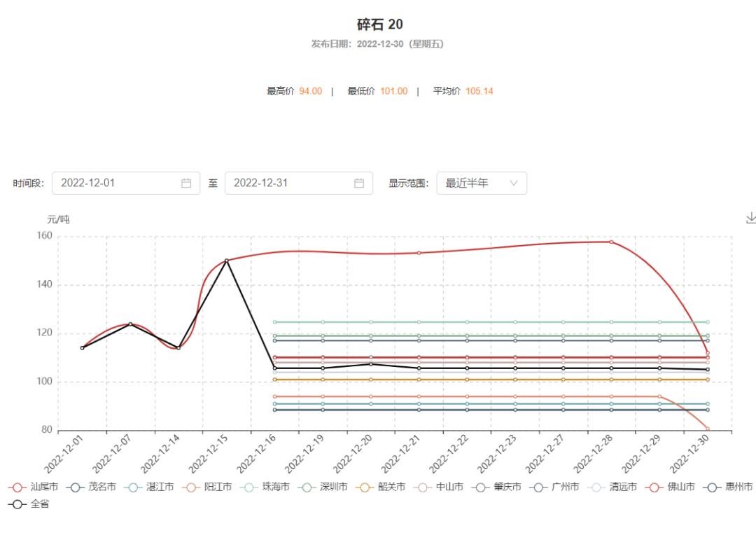Click the end date calendar icon
756x540 pixels.
point(358,184)
